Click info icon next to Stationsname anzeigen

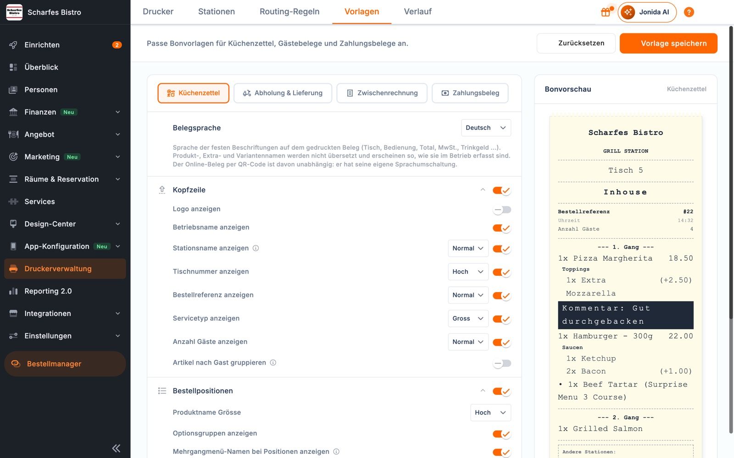(x=256, y=248)
